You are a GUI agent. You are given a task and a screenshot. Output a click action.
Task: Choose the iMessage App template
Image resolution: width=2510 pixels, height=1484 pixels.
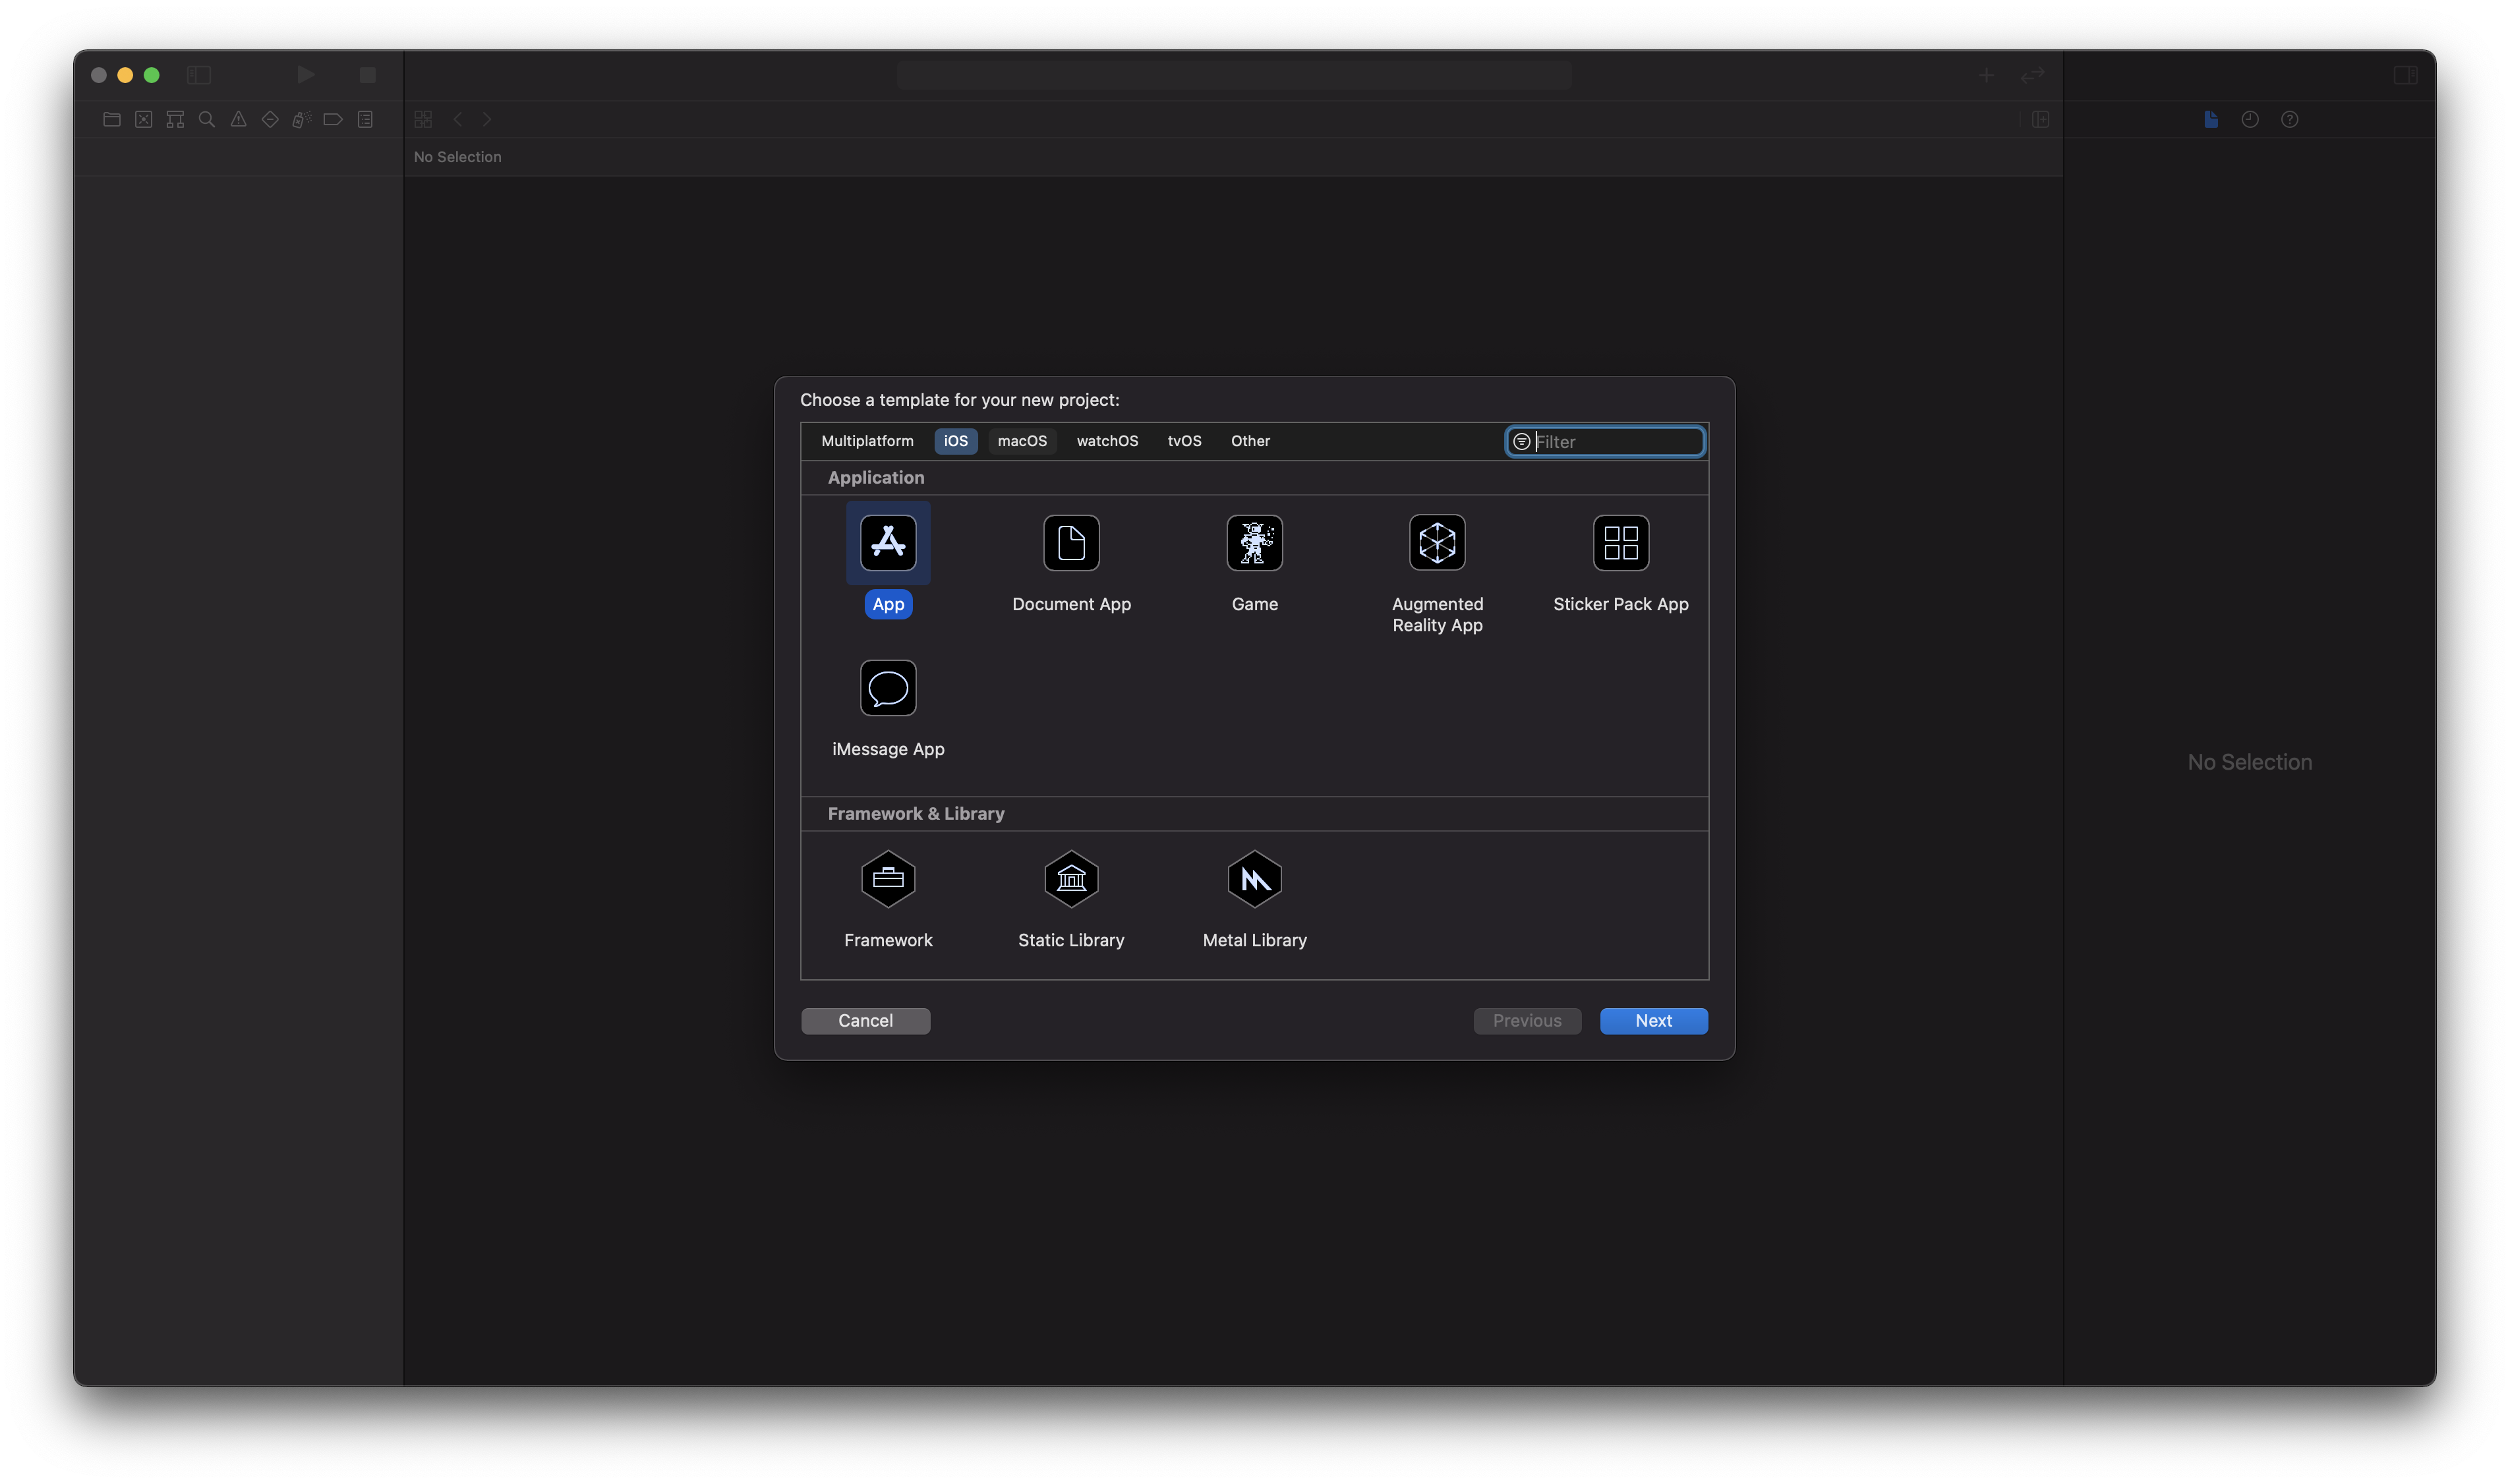888,688
